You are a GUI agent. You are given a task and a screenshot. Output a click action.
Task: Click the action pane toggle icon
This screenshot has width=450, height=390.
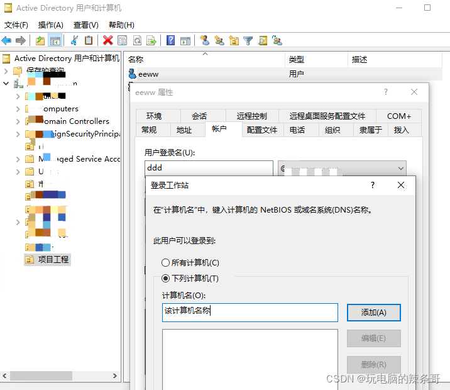click(185, 41)
